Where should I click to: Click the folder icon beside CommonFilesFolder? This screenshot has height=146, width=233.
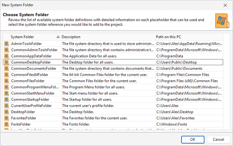(x=7, y=81)
